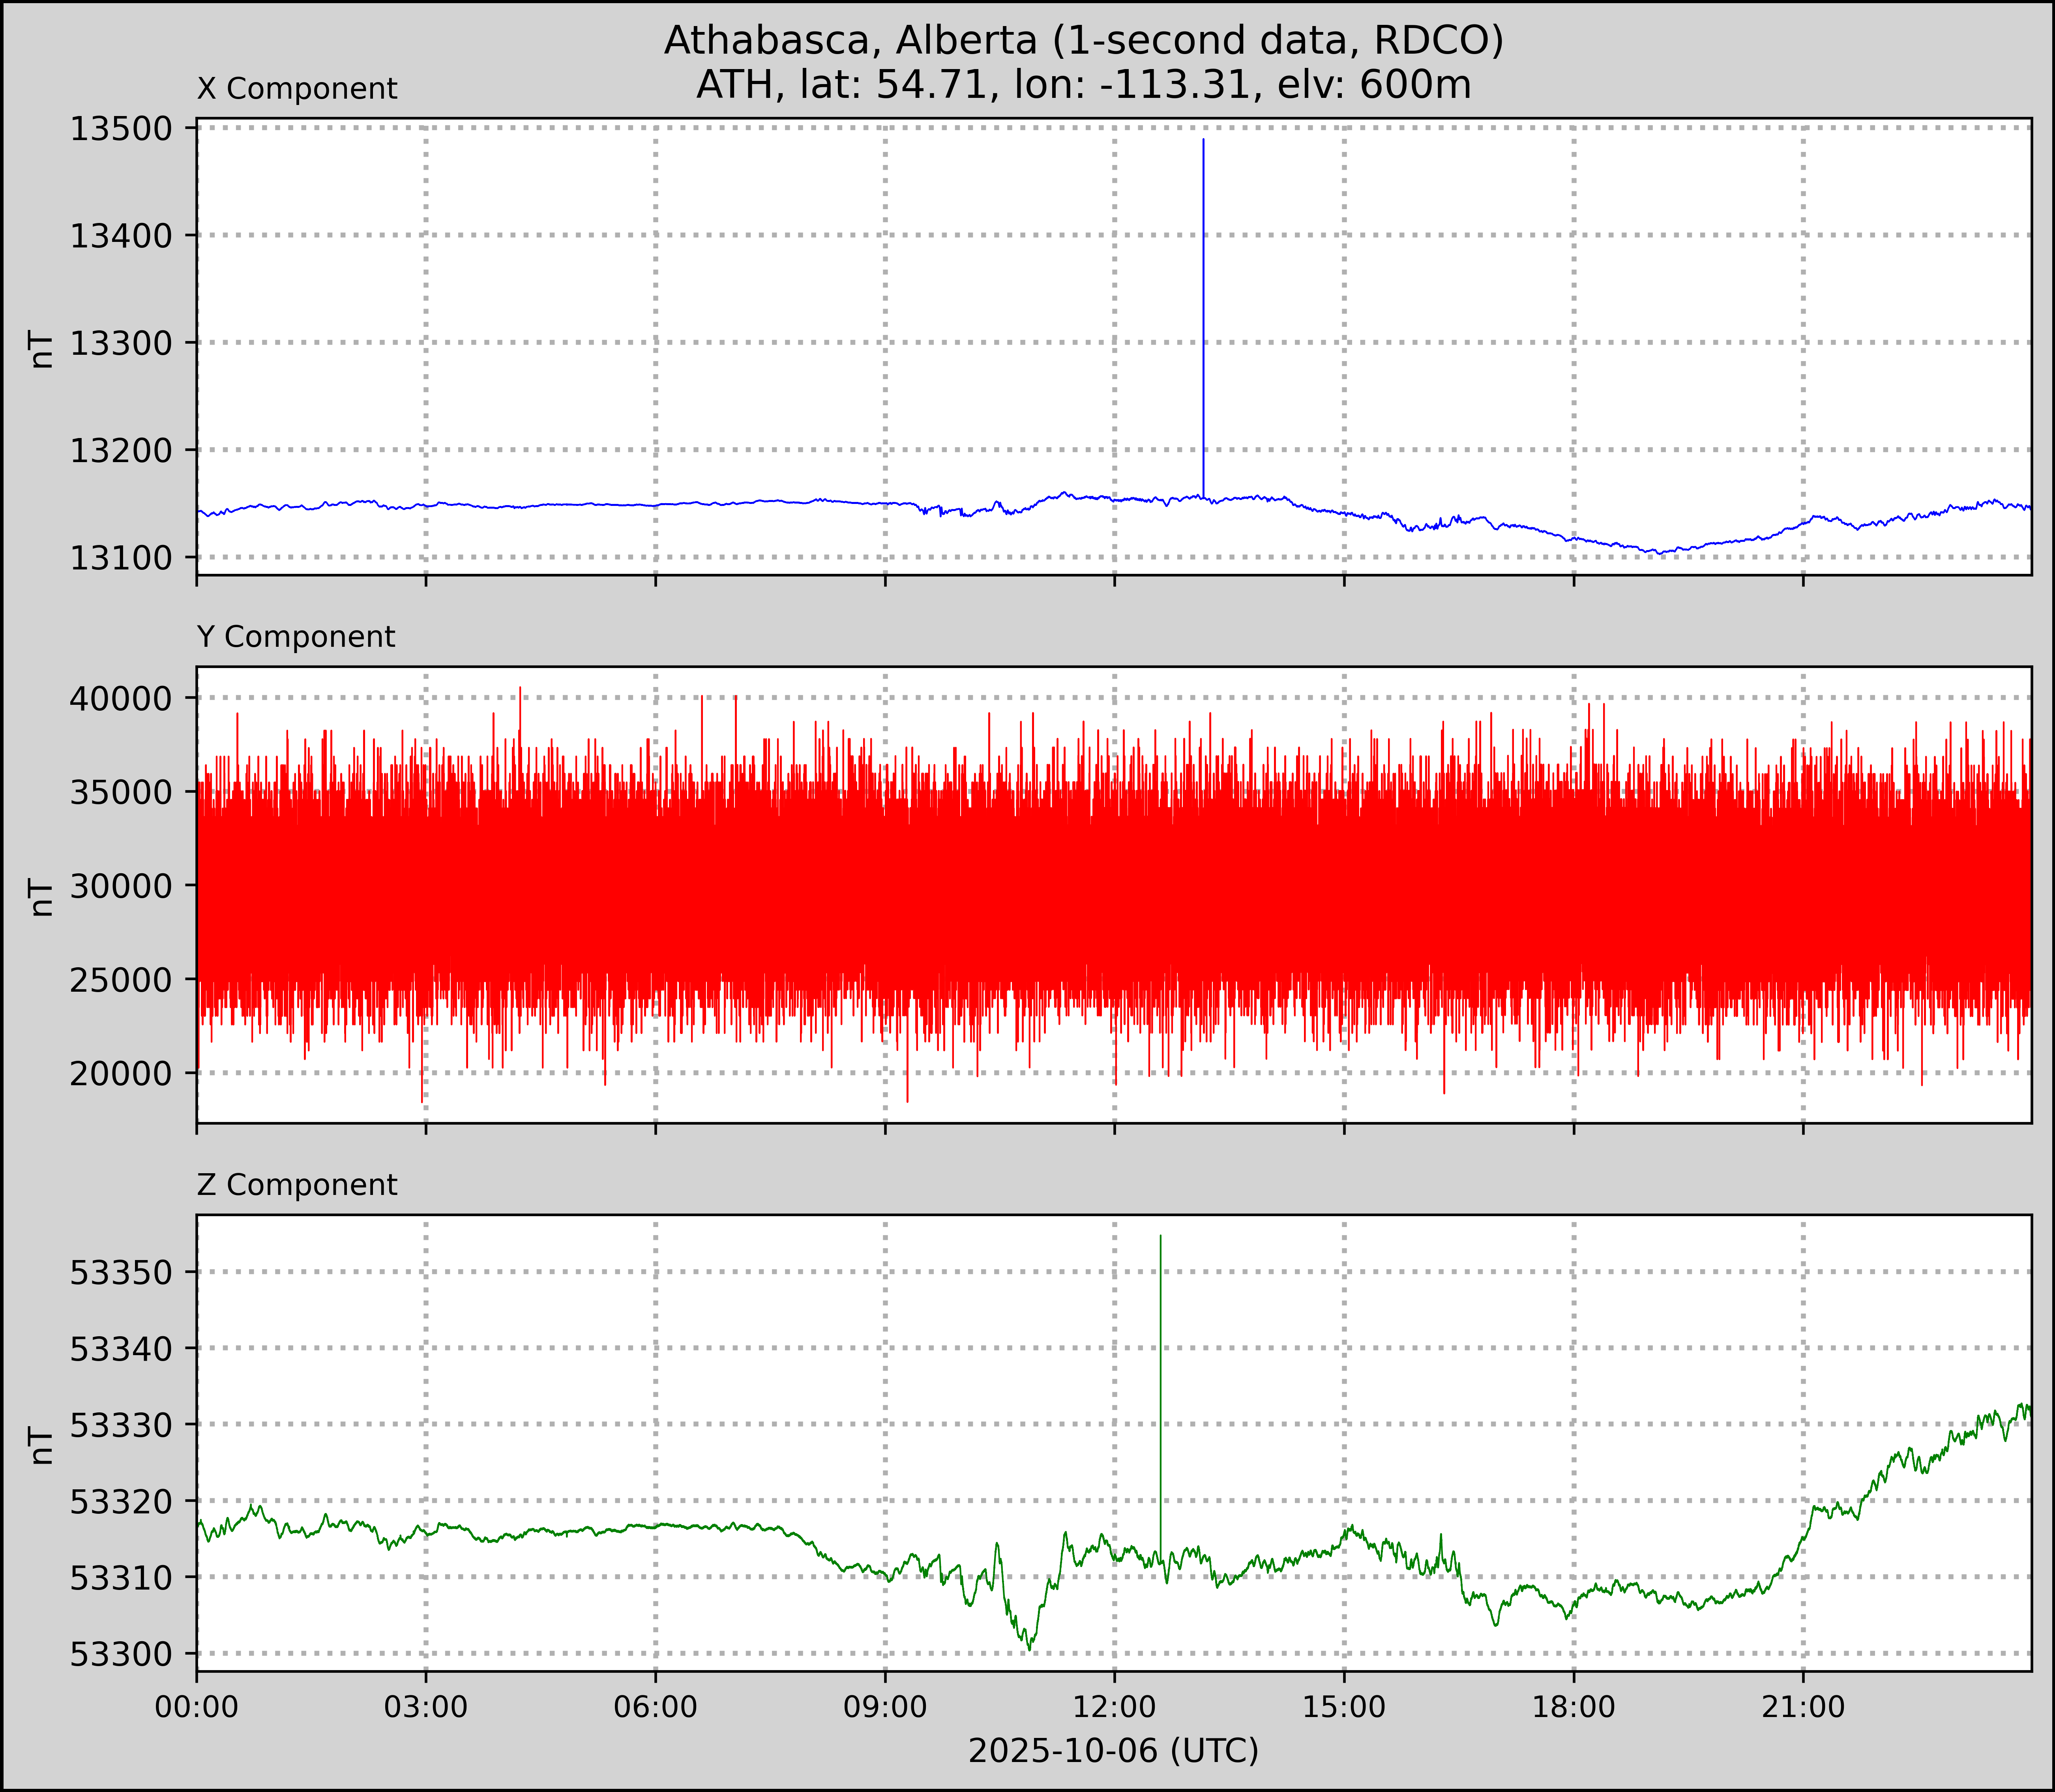This screenshot has height=1792, width=2055.
Task: Click the 53350 tick label on the Z plot
Action: pyautogui.click(x=120, y=1273)
